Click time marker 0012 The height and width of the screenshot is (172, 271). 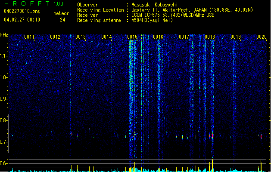55,37
